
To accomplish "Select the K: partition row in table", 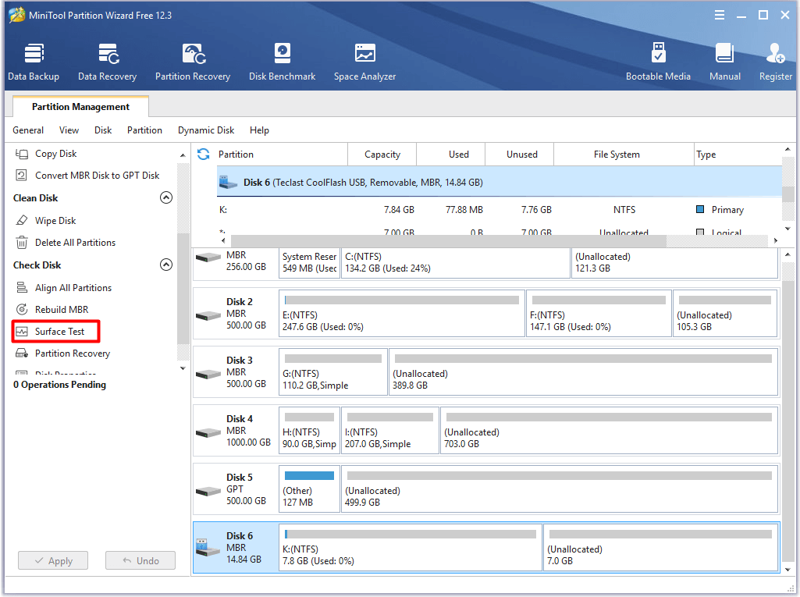I will 499,210.
